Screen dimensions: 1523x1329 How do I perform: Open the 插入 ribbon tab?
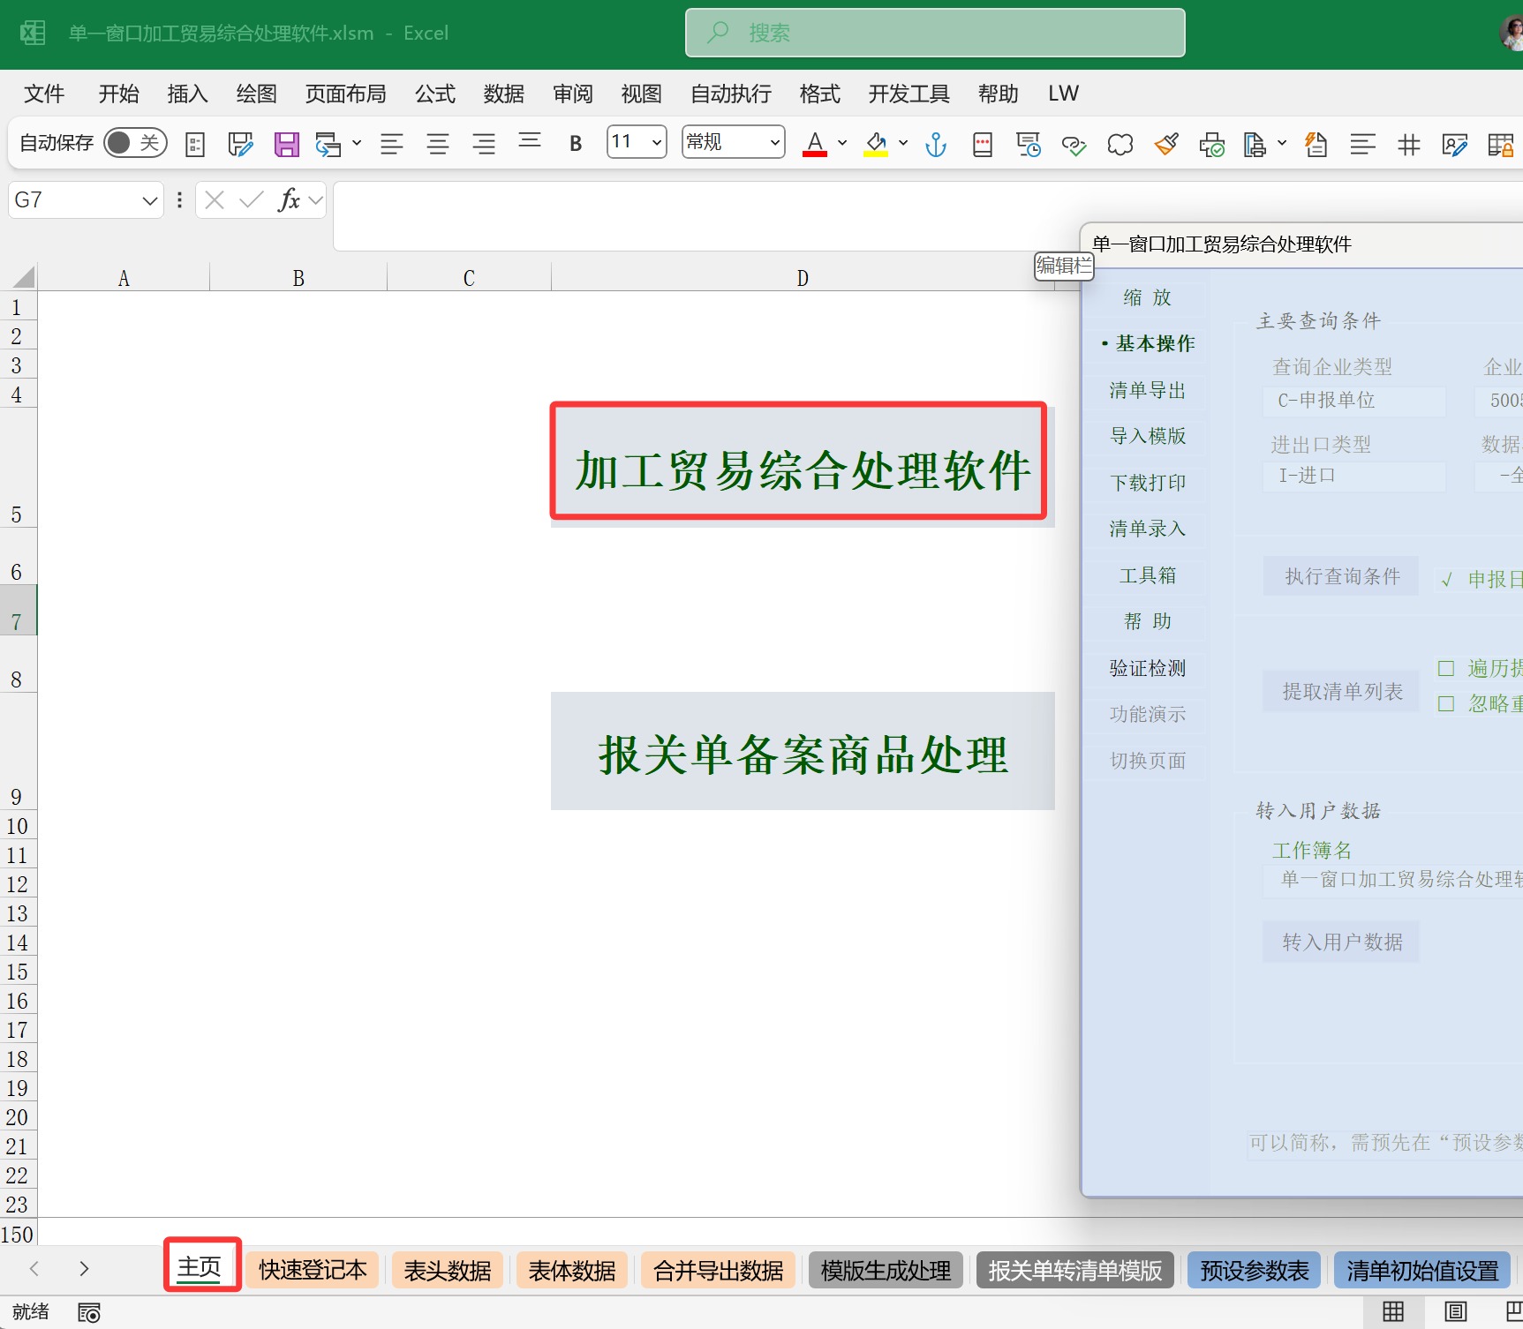(187, 94)
